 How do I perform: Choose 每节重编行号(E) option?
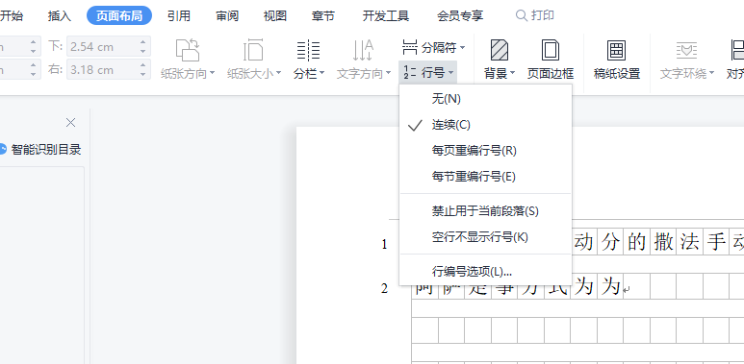(485, 177)
